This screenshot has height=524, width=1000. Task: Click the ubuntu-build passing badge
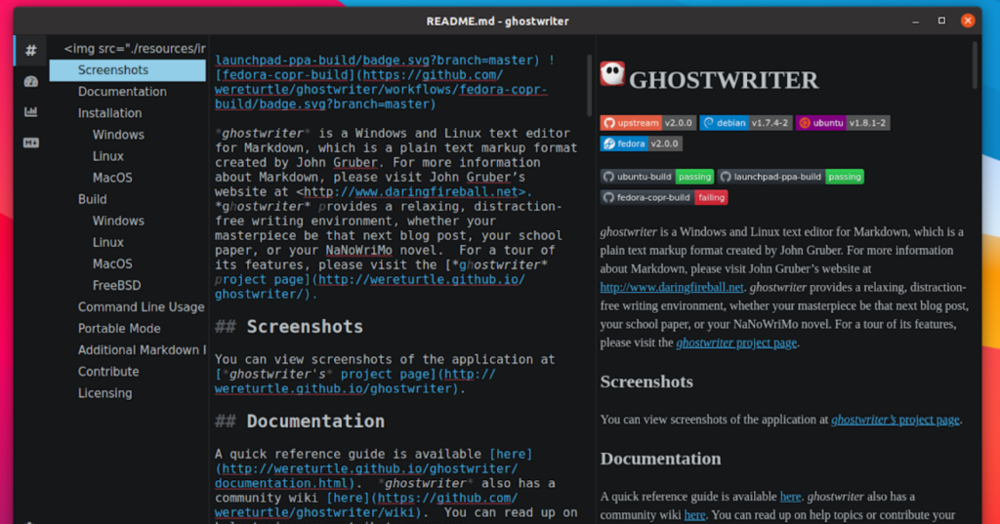657,177
